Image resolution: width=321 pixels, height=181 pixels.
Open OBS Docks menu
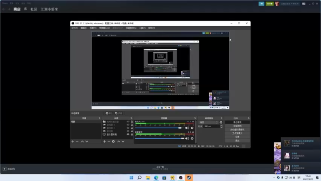104,28
